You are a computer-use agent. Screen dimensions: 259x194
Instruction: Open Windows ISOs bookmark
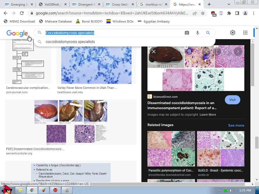[120, 21]
